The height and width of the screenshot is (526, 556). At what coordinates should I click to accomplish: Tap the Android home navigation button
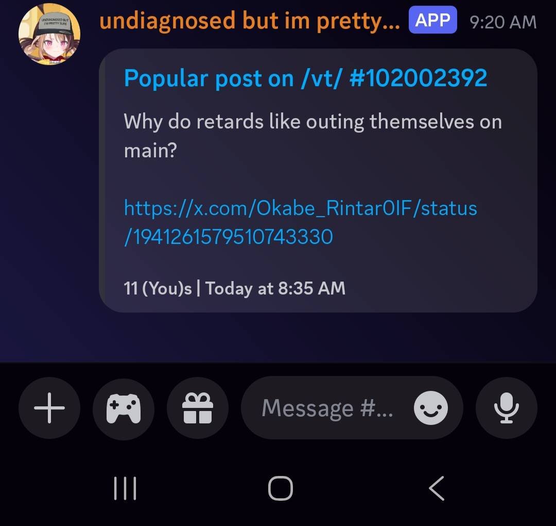[x=281, y=488]
